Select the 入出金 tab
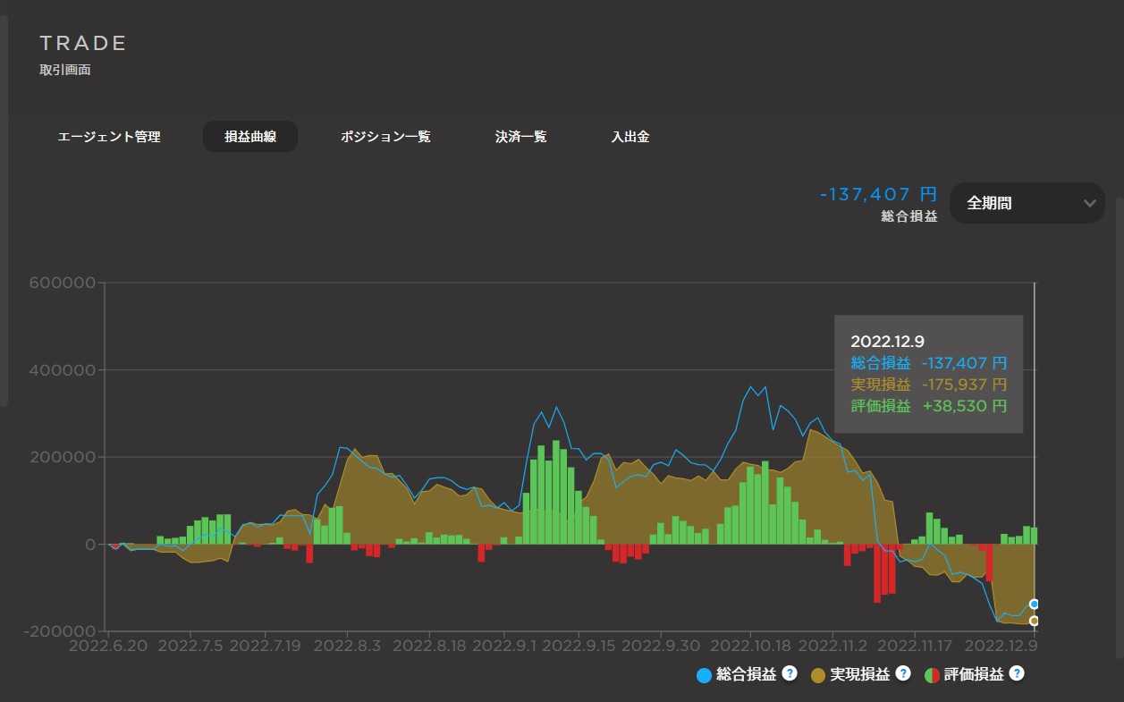This screenshot has height=702, width=1124. 630,137
